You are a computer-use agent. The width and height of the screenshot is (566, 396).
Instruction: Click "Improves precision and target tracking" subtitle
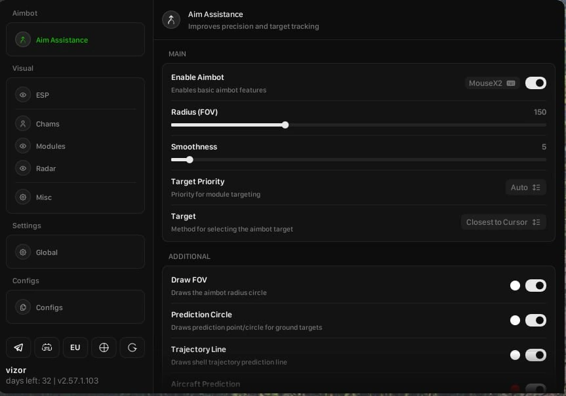coord(253,26)
